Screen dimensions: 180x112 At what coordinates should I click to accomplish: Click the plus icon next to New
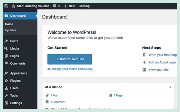coord(65,6)
